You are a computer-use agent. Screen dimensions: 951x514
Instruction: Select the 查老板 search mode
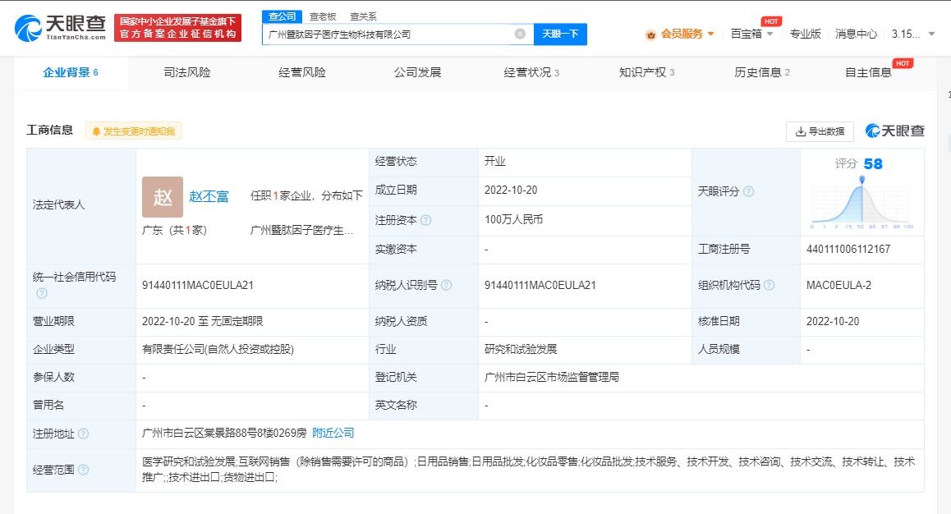323,16
